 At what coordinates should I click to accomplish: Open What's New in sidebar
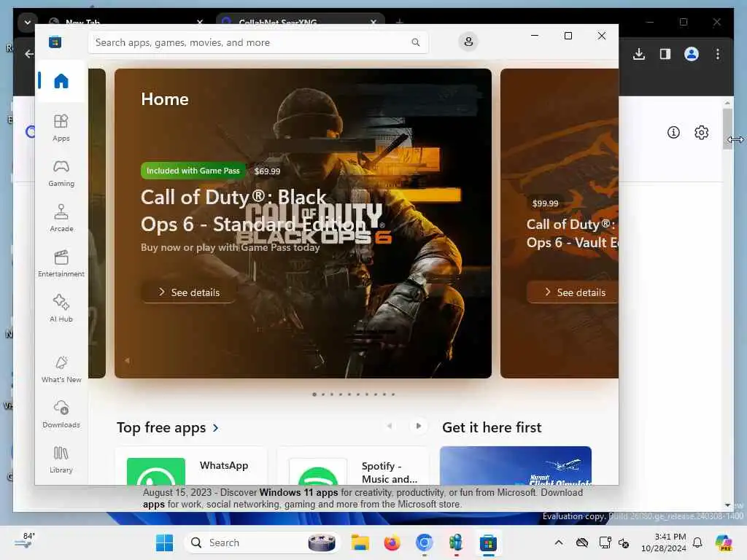pos(61,370)
